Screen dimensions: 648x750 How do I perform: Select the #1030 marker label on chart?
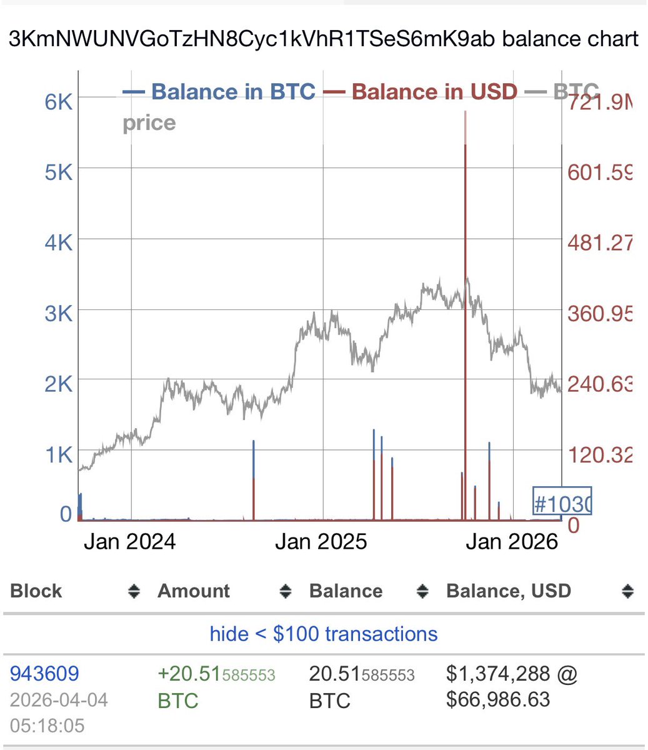coord(562,502)
